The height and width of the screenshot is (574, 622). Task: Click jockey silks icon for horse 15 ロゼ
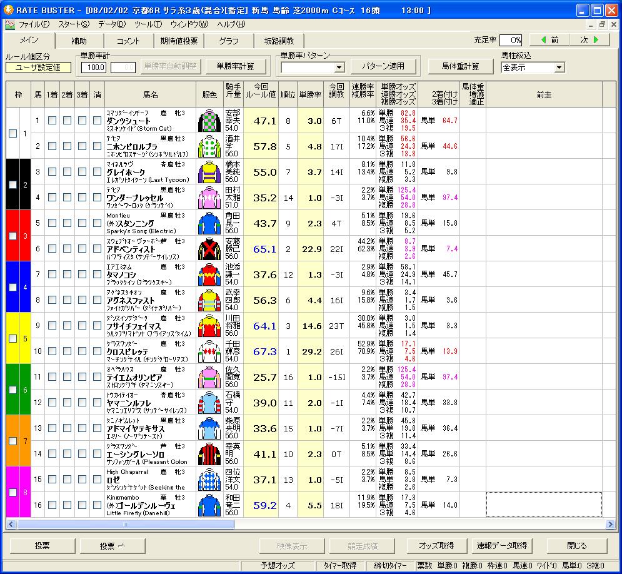[209, 480]
